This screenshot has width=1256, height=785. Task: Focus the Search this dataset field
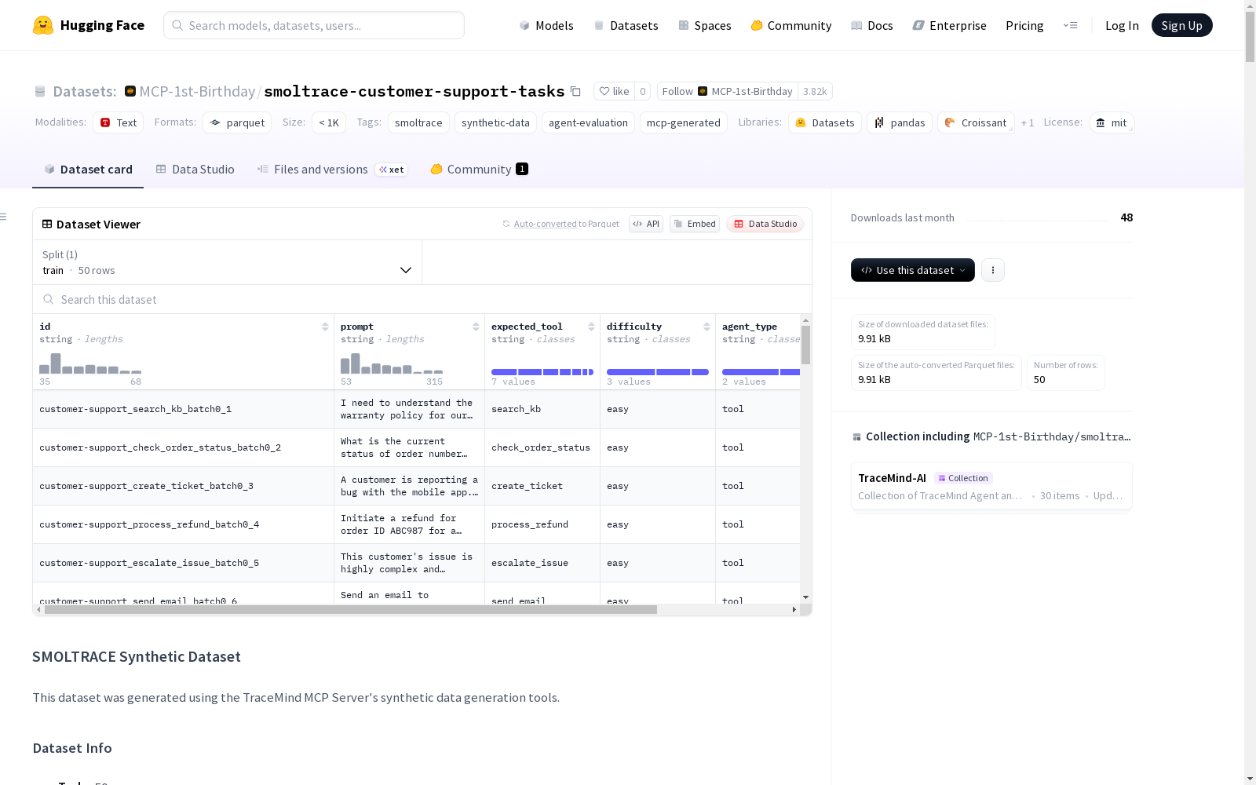pos(422,299)
